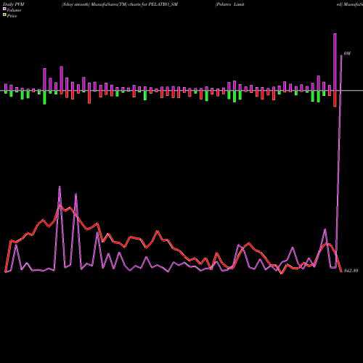This screenshot has height=363, width=363.
Task: Select the Price legend label
Action: click(x=12, y=16)
